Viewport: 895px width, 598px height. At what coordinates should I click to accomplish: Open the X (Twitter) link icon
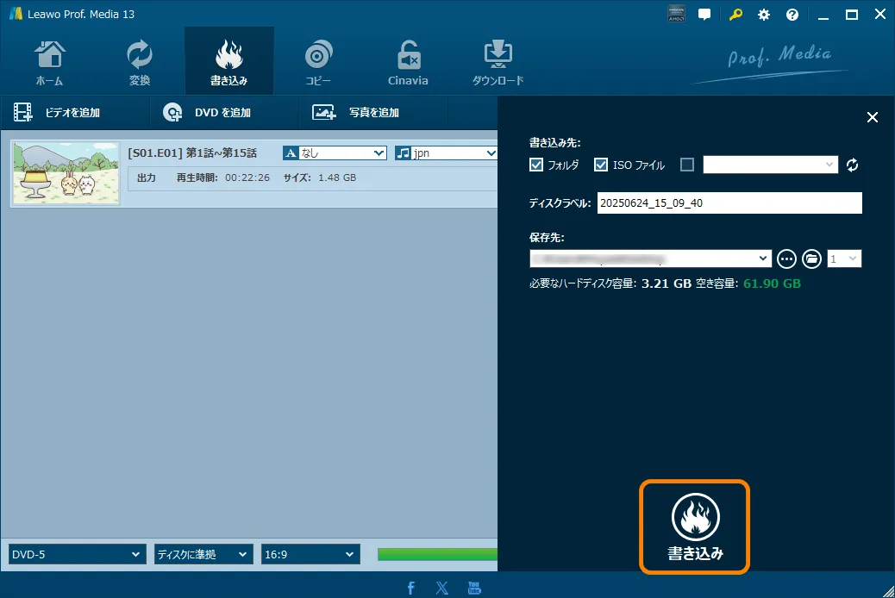[x=442, y=588]
